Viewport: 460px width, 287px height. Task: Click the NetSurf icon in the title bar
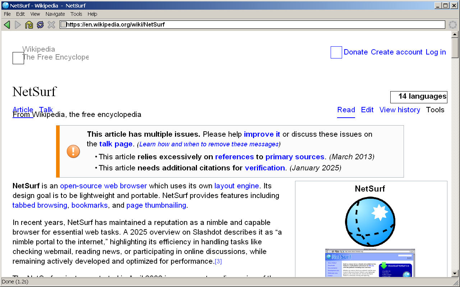[x=5, y=5]
